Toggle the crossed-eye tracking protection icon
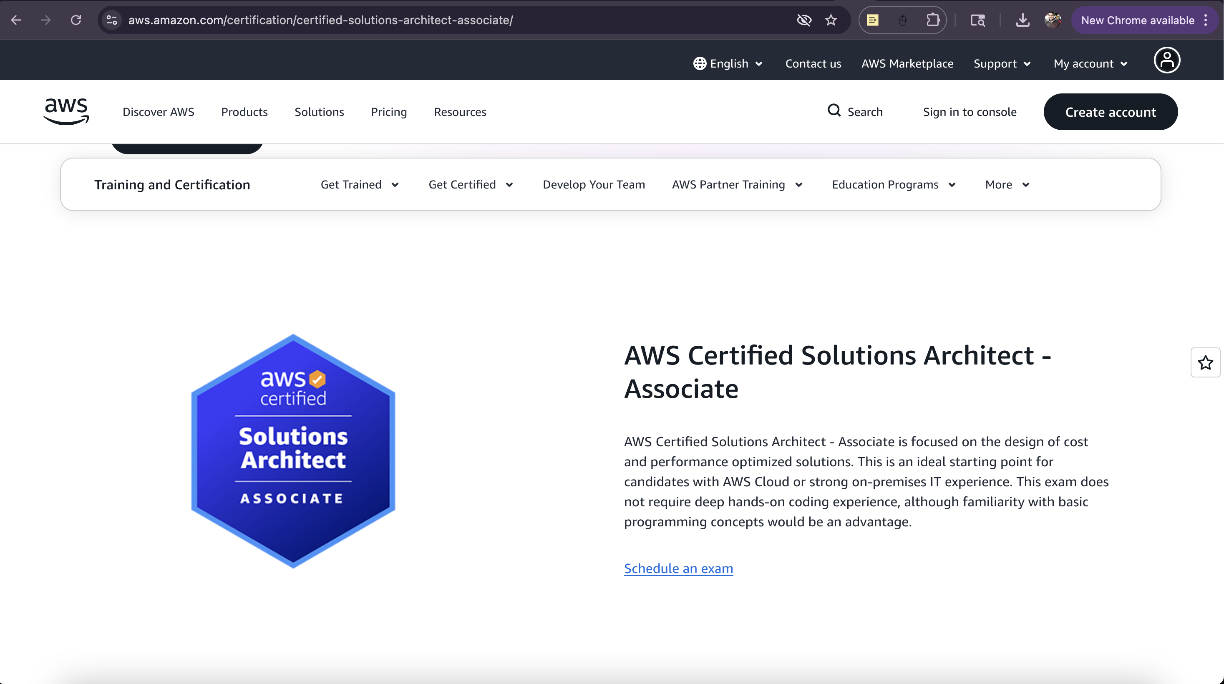Image resolution: width=1224 pixels, height=684 pixels. [804, 20]
